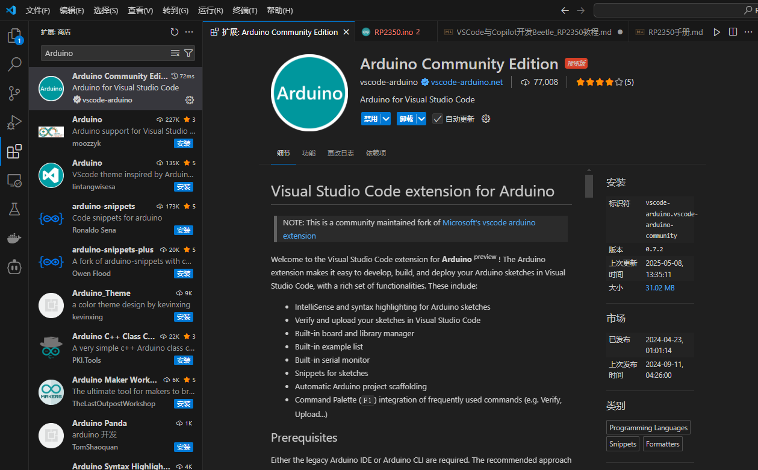Open the Remote Explorer view

pyautogui.click(x=14, y=180)
